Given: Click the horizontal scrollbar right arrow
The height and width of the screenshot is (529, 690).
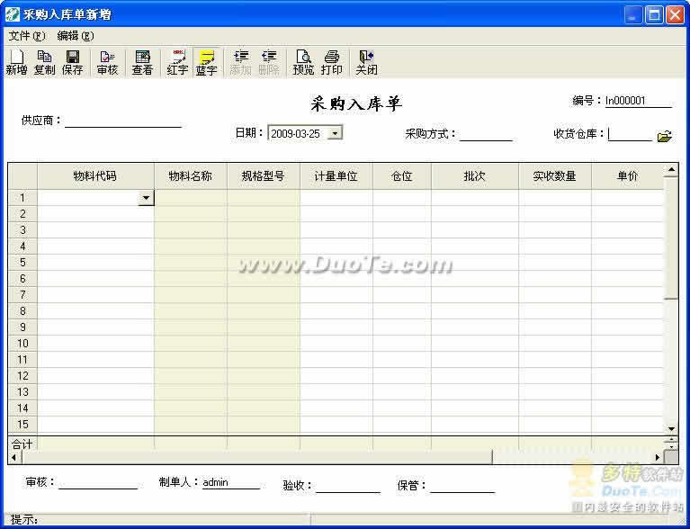Looking at the screenshot, I should tap(658, 457).
